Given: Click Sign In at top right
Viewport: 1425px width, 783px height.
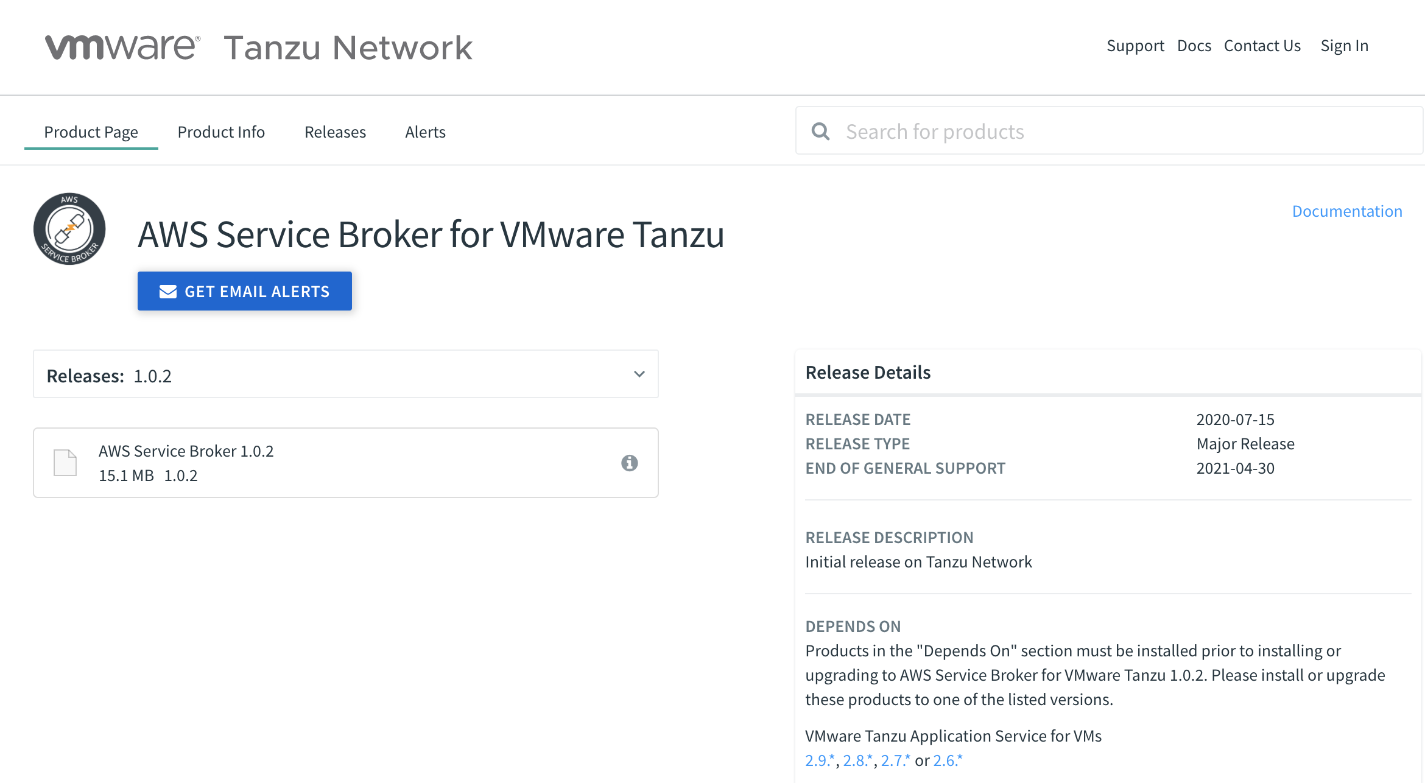Looking at the screenshot, I should coord(1344,46).
